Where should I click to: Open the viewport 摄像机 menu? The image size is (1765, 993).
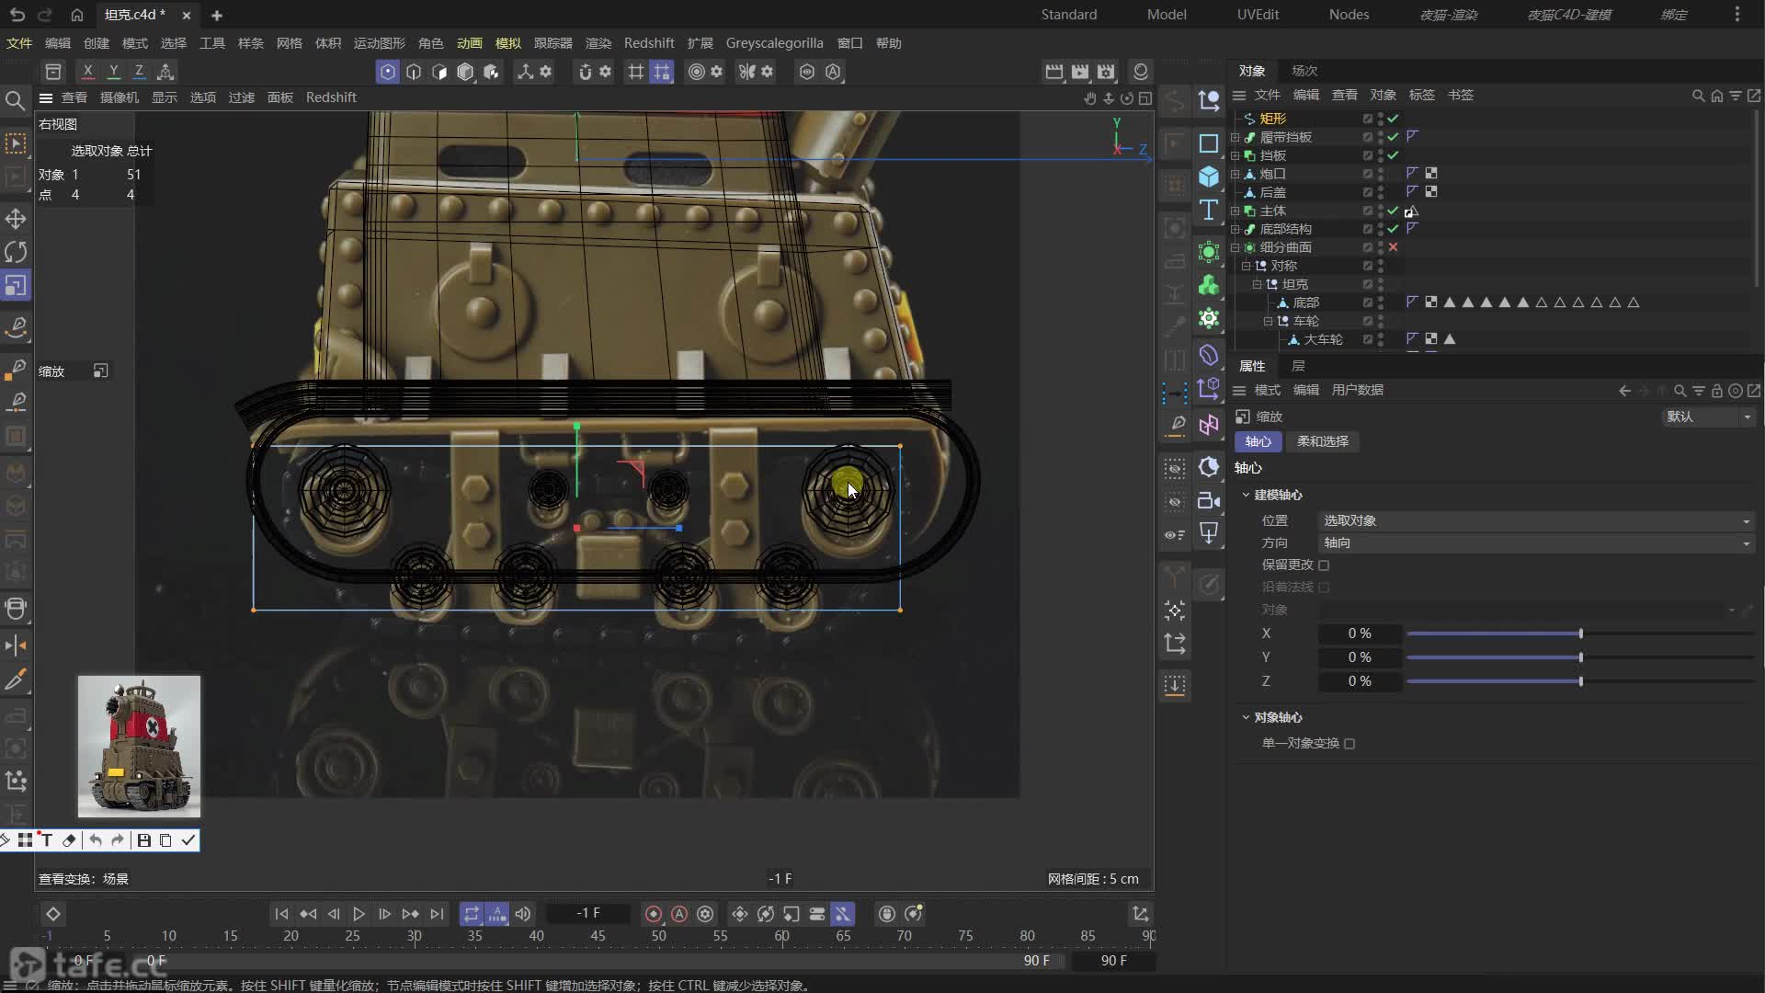120,97
